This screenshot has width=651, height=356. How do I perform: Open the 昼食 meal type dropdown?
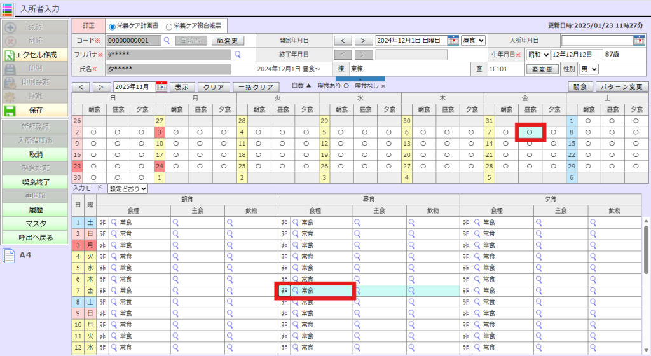473,40
